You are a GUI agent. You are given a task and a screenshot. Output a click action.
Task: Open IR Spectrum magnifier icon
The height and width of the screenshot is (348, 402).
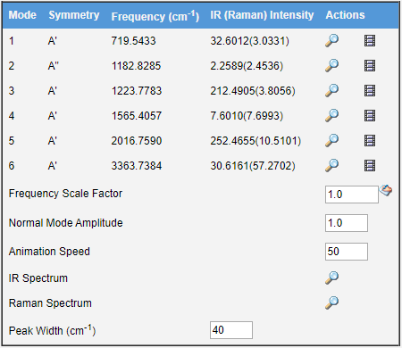[331, 278]
